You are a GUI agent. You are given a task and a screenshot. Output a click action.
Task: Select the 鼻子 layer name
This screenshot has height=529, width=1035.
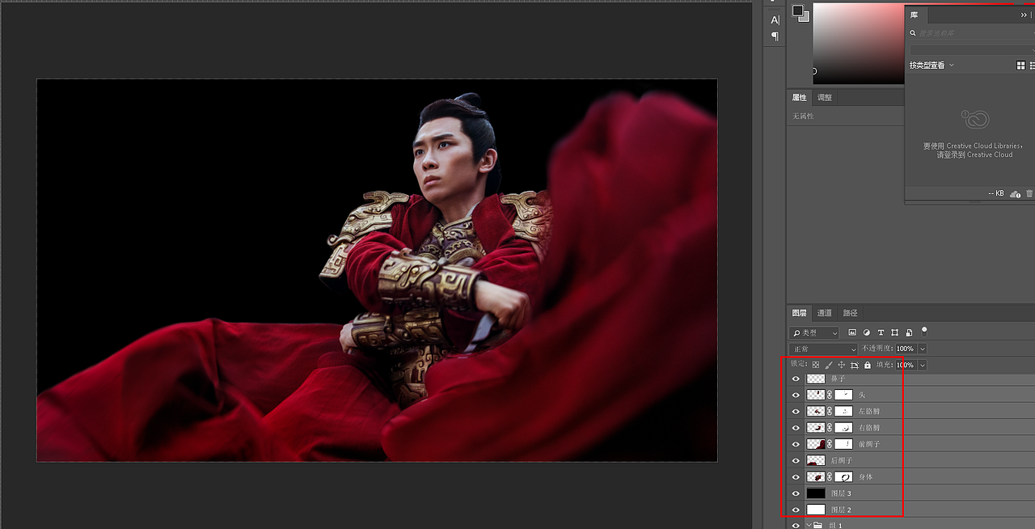(838, 379)
